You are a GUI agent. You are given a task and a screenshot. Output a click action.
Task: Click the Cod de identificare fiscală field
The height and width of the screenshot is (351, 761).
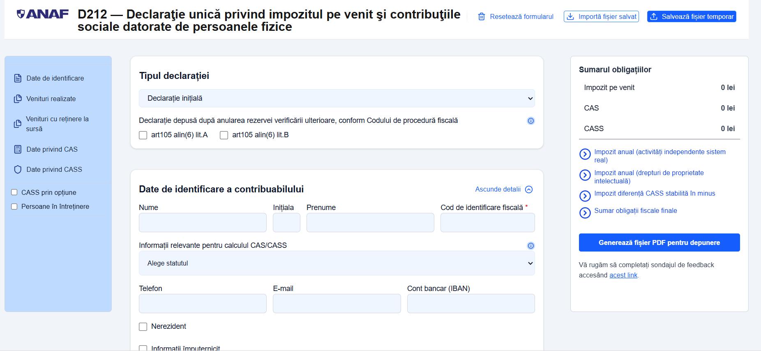coord(487,223)
